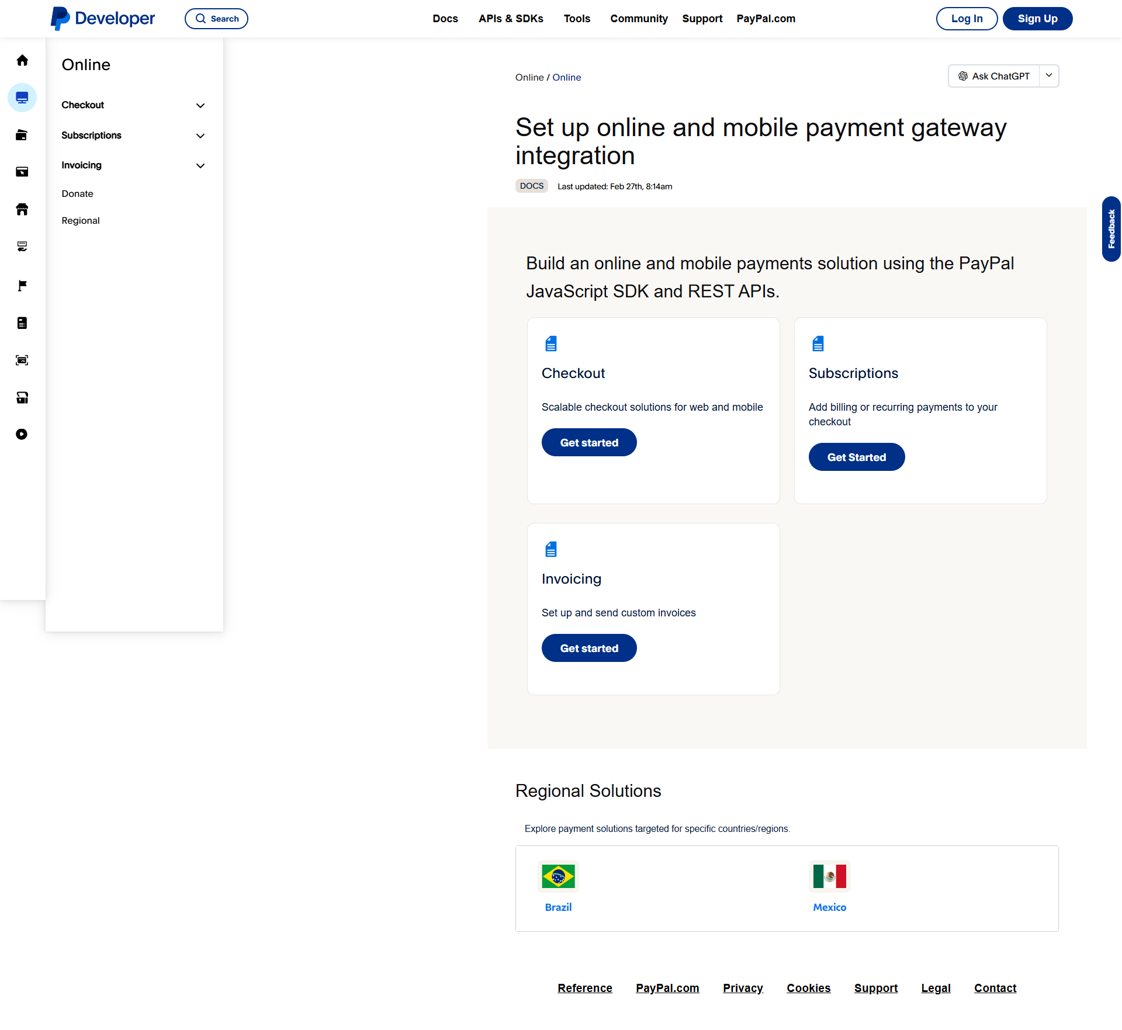The width and height of the screenshot is (1122, 1030).
Task: Open the APIs & SDKs menu
Action: (x=511, y=19)
